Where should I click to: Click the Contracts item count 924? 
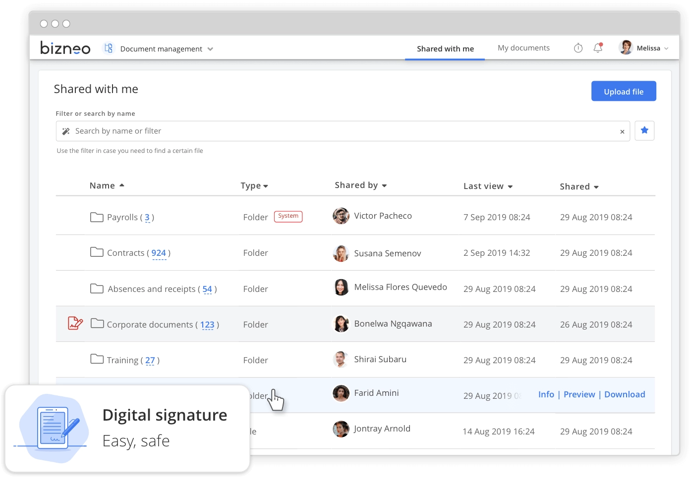159,253
